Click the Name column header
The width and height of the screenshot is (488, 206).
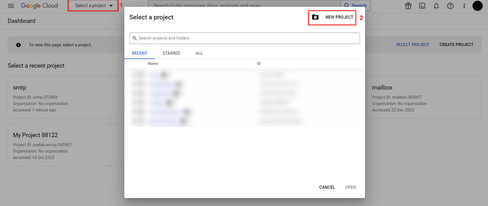tap(153, 64)
